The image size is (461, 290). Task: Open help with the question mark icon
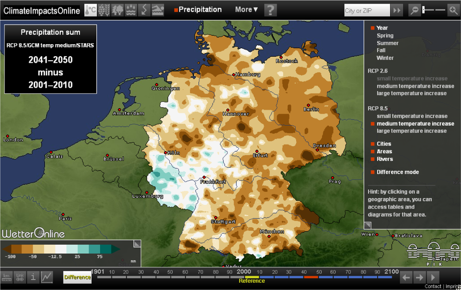pyautogui.click(x=270, y=10)
